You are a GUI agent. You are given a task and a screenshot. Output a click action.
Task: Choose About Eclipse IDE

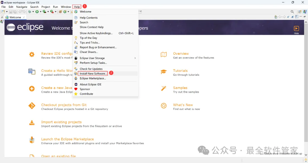106,84
